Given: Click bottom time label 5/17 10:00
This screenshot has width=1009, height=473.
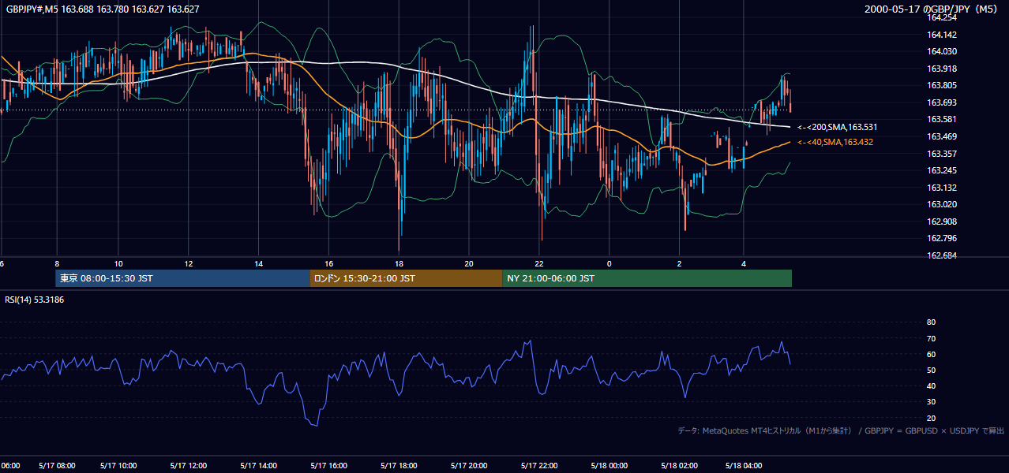Looking at the screenshot, I should (x=119, y=466).
